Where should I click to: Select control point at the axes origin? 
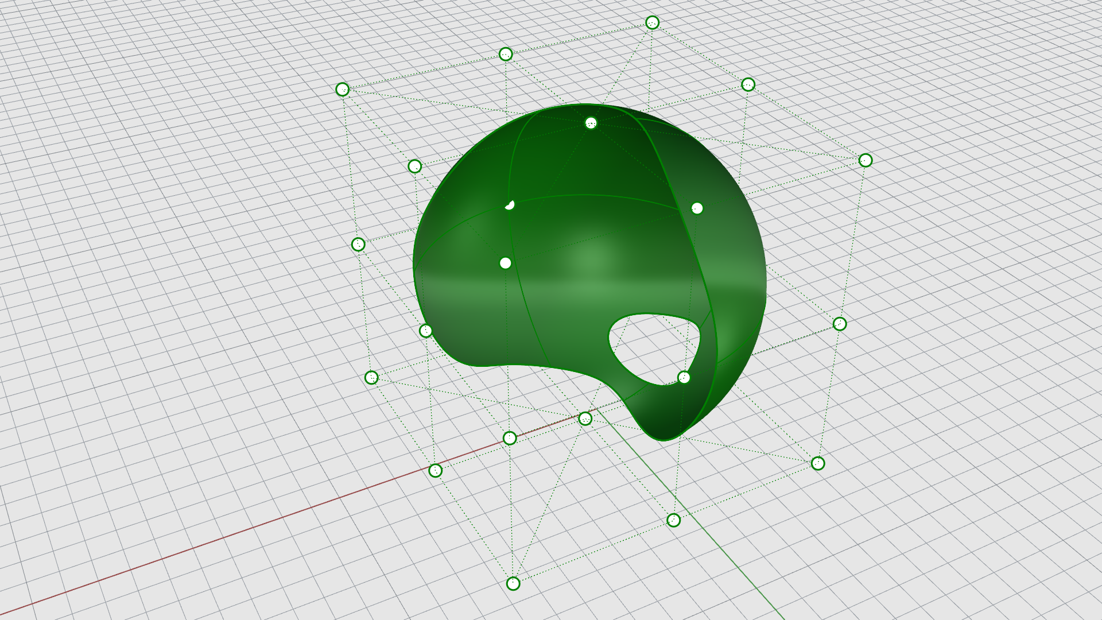pos(585,418)
